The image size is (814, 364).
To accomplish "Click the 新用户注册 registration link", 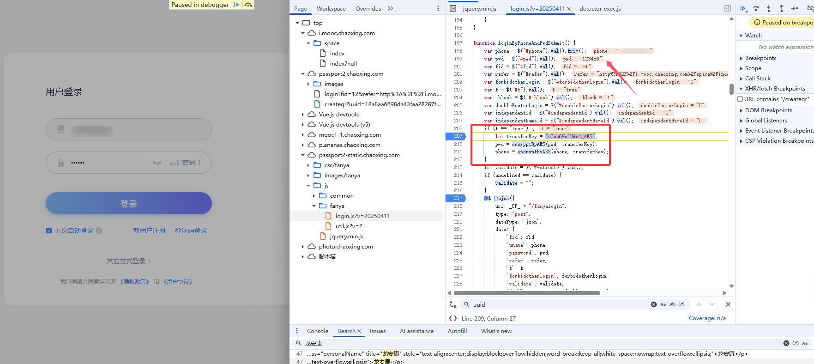I will (x=149, y=231).
